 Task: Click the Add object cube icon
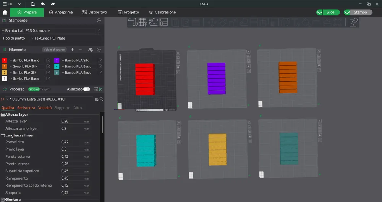pyautogui.click(x=132, y=22)
